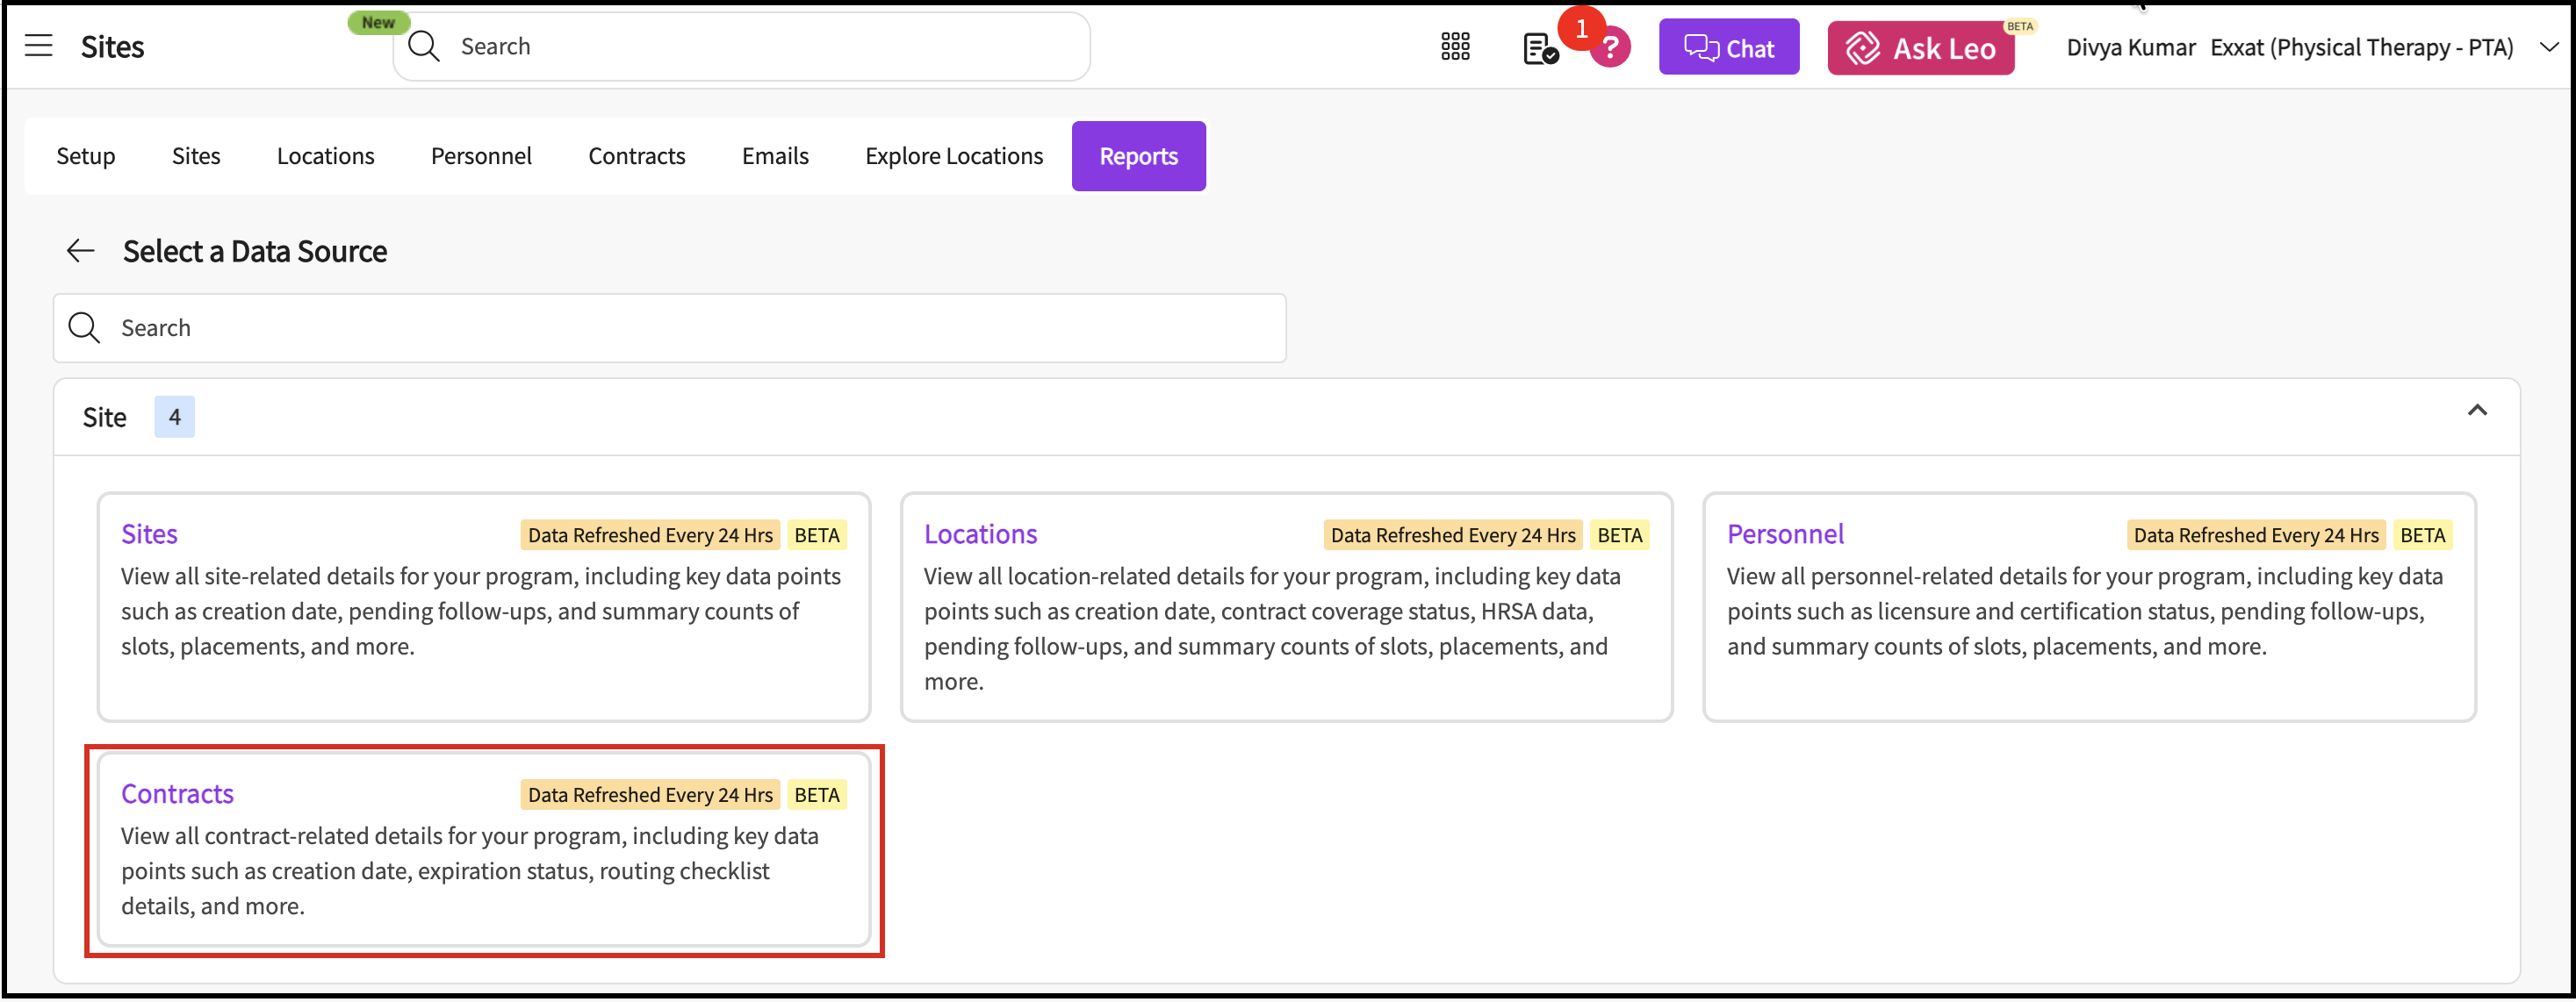Image resolution: width=2576 pixels, height=1002 pixels.
Task: Open the Locations data source link
Action: pos(980,534)
